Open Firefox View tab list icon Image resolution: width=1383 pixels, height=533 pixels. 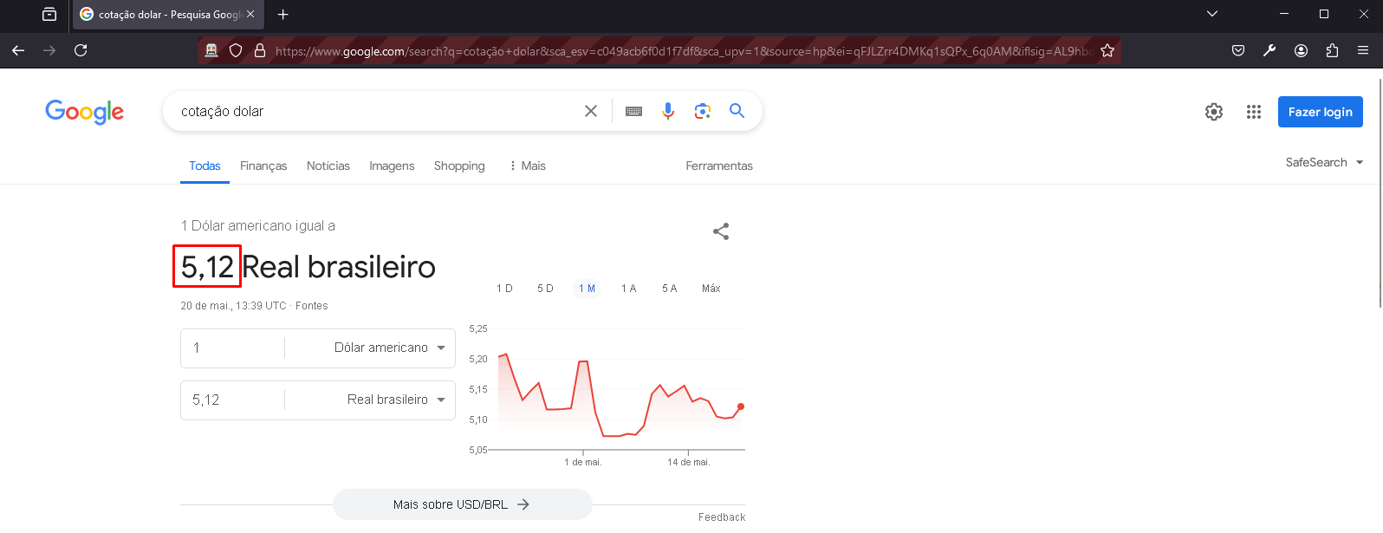click(x=49, y=14)
